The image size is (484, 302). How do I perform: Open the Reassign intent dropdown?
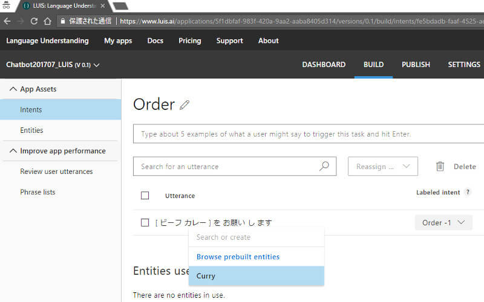(x=383, y=167)
